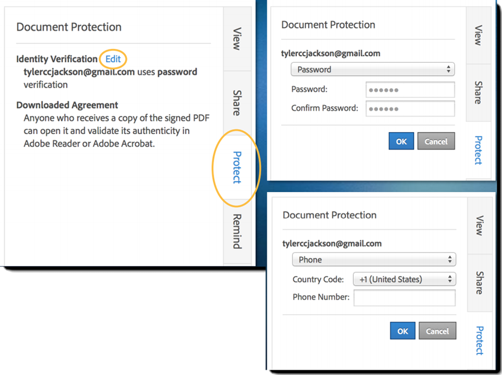The width and height of the screenshot is (502, 375).
Task: Open View tab in the Password panel
Action: point(478,36)
